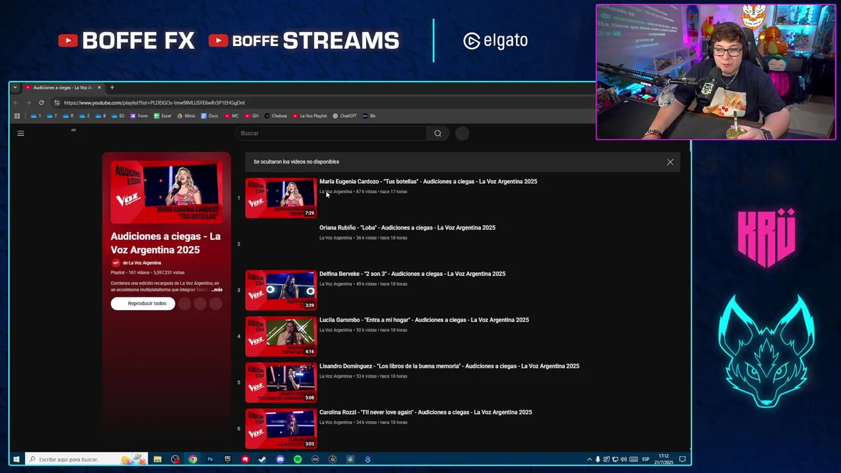Open the Excel bookmark
The image size is (841, 473).
(x=162, y=116)
